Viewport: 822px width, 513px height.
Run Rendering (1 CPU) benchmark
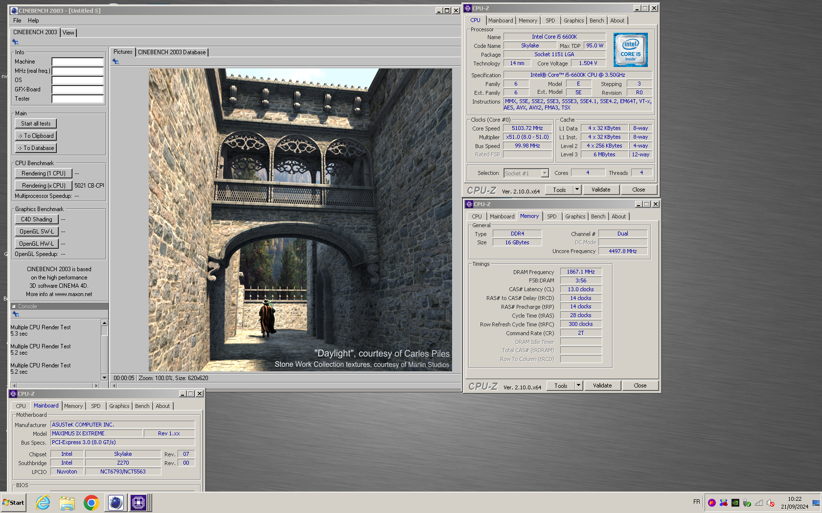point(44,173)
